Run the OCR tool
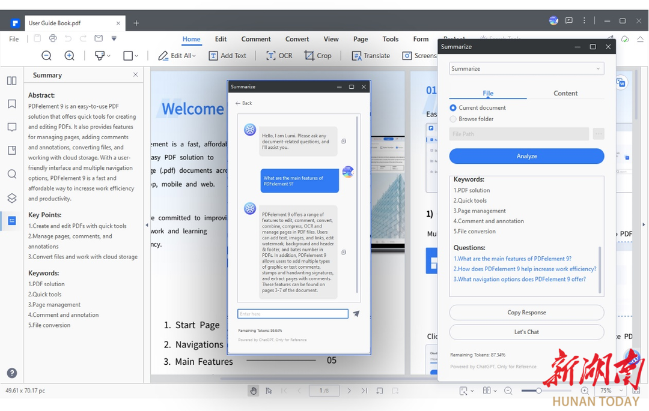 click(279, 55)
